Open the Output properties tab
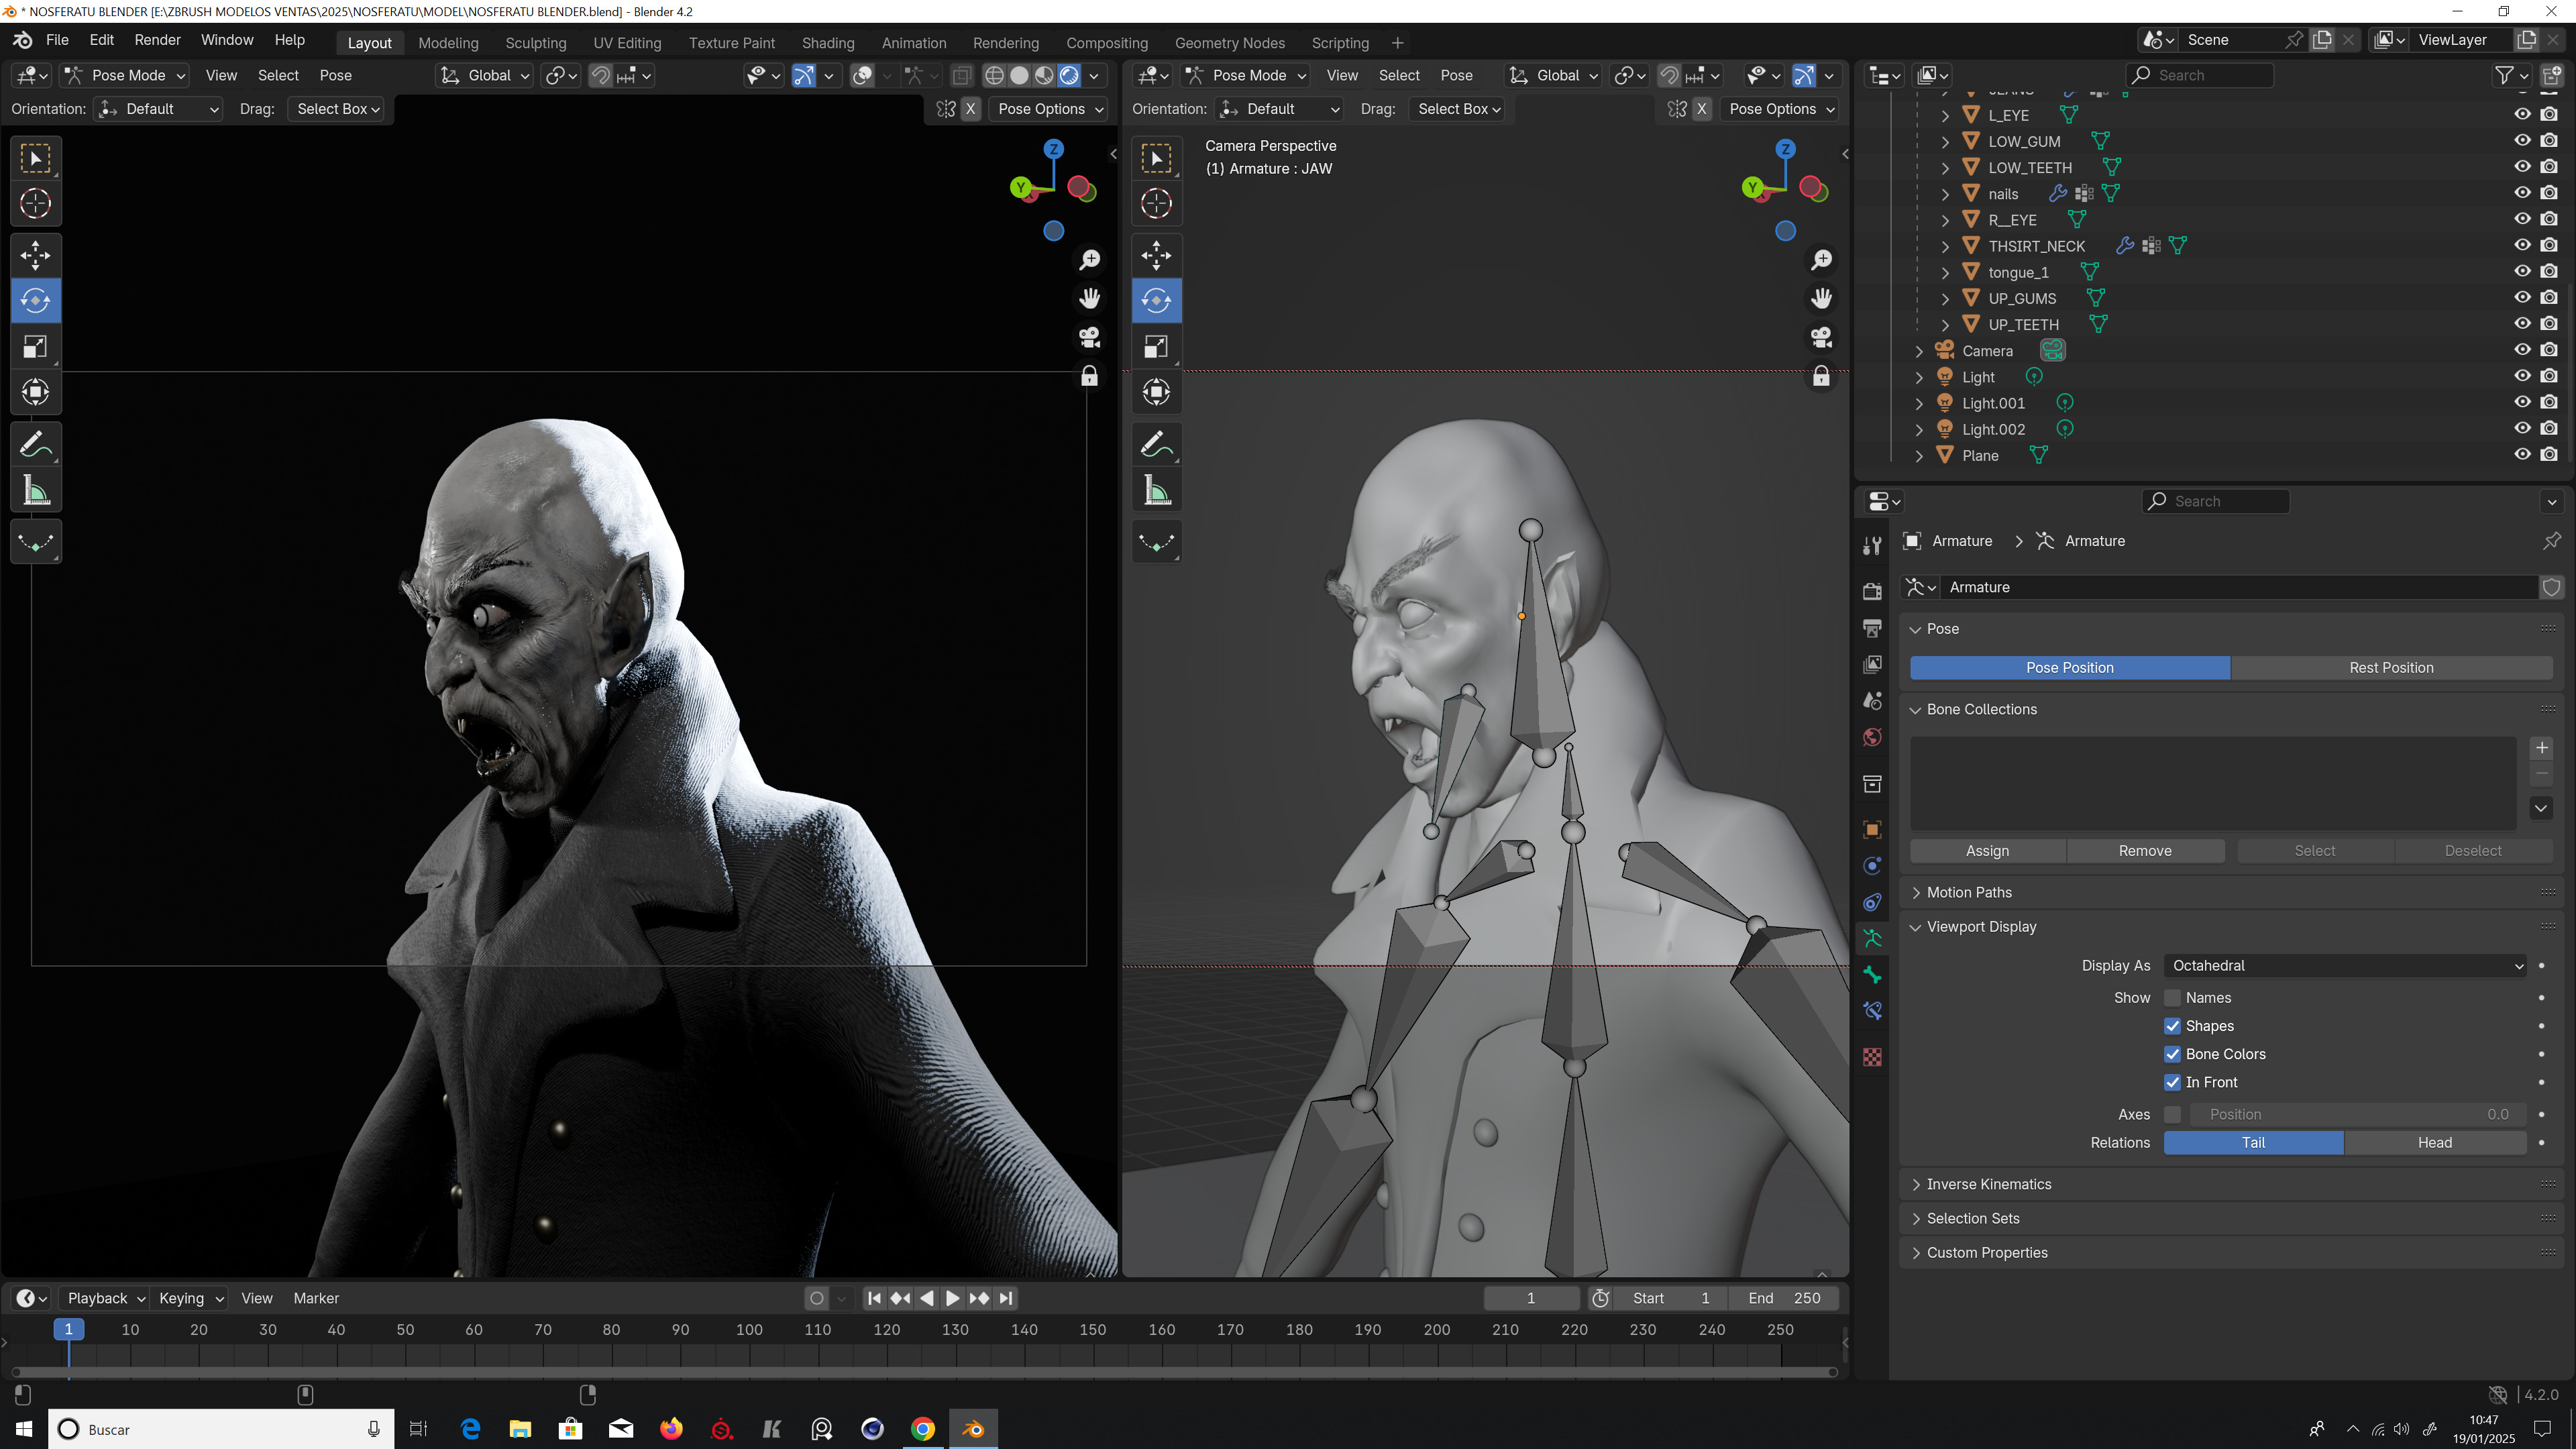Image resolution: width=2576 pixels, height=1449 pixels. (1872, 628)
